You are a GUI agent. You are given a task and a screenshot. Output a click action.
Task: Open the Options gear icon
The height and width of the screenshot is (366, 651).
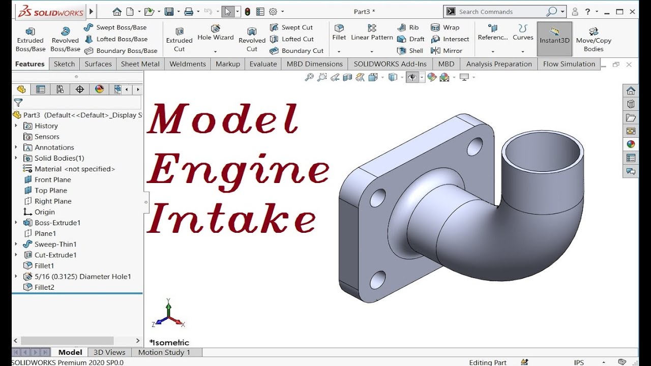273,12
